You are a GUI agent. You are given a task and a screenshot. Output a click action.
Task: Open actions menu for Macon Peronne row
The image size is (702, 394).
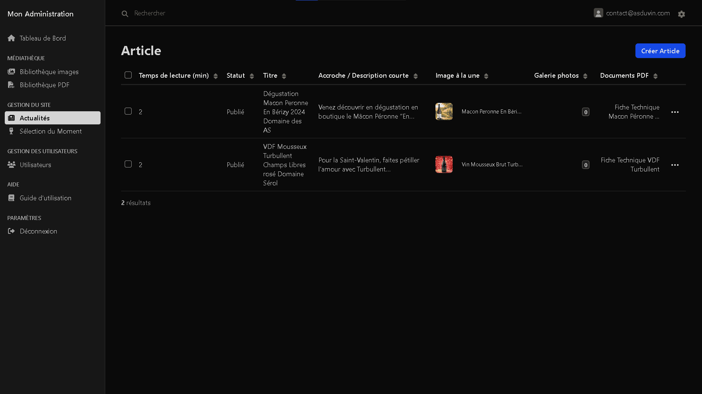(675, 112)
